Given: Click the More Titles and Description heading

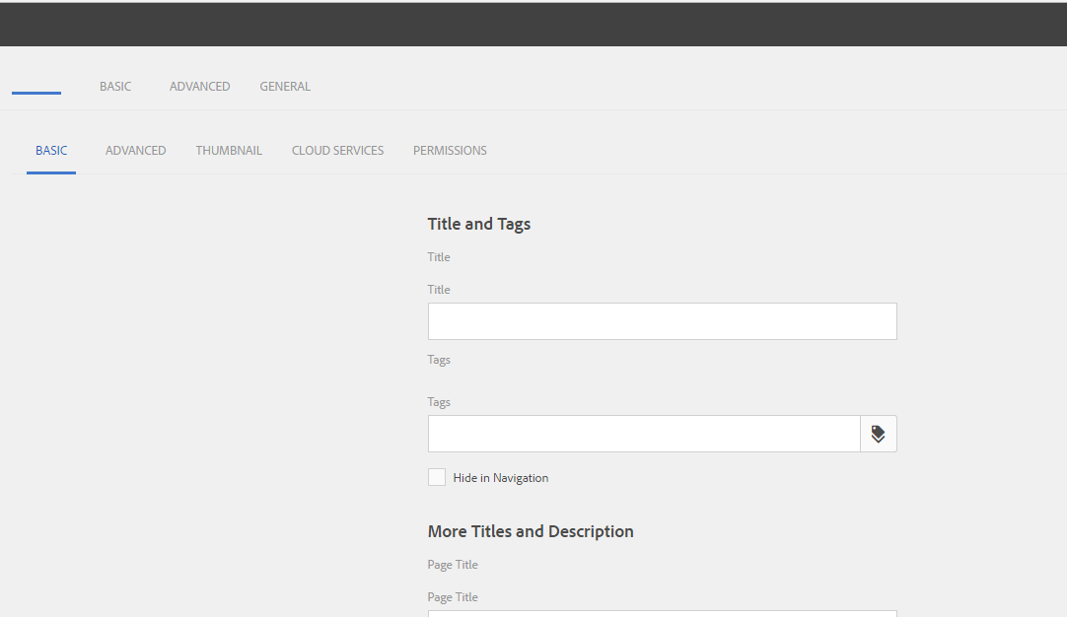Looking at the screenshot, I should point(531,531).
